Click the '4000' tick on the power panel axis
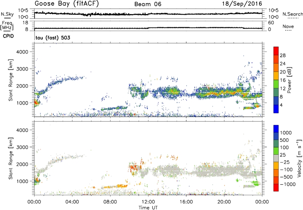 coord(22,52)
